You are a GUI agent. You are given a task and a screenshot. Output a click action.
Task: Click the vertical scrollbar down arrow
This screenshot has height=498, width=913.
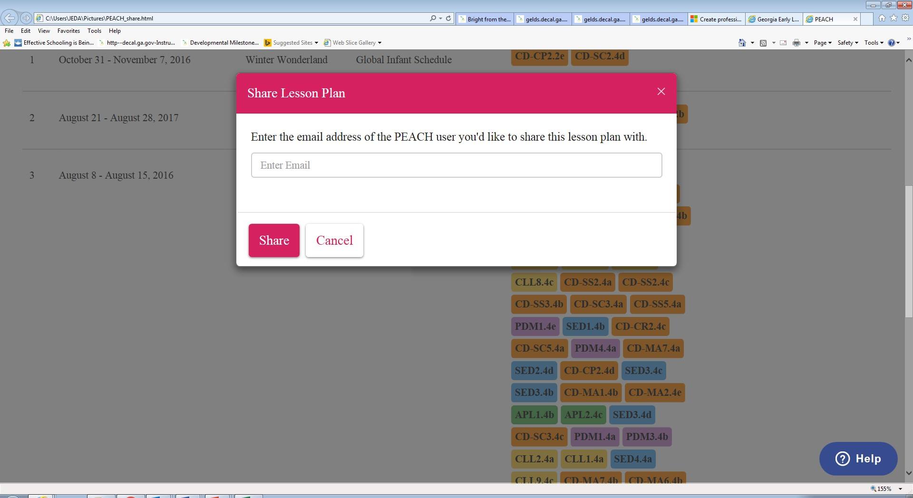click(909, 473)
